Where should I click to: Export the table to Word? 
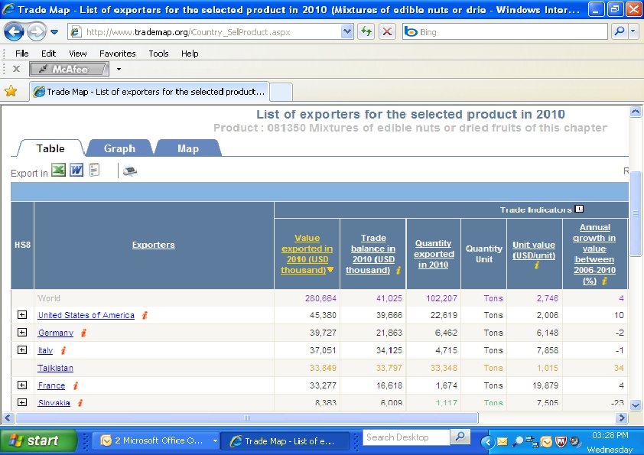point(76,171)
